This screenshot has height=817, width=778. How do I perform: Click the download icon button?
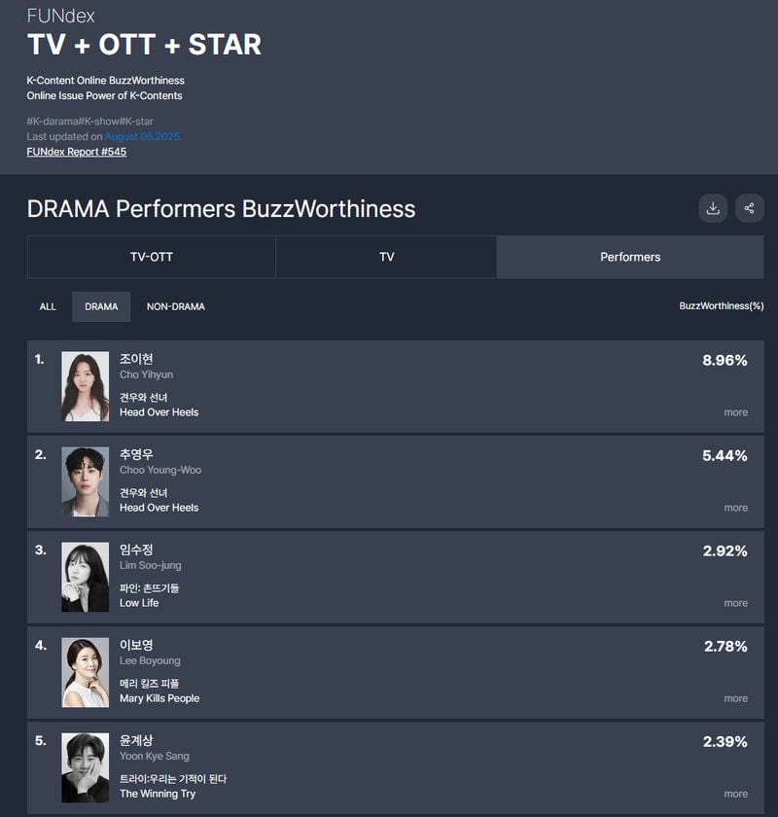click(712, 208)
